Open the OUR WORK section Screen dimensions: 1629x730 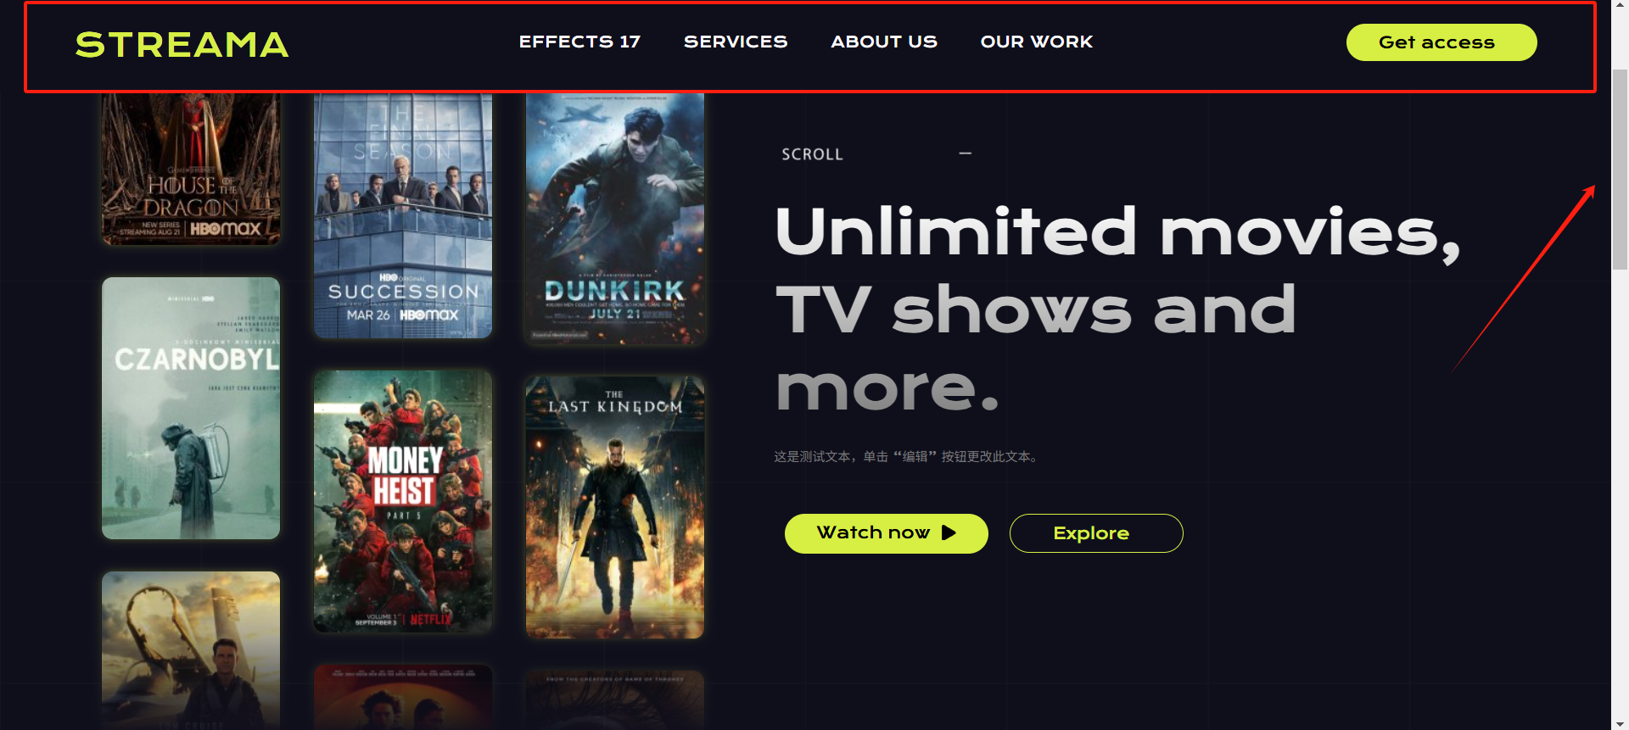pyautogui.click(x=1036, y=42)
